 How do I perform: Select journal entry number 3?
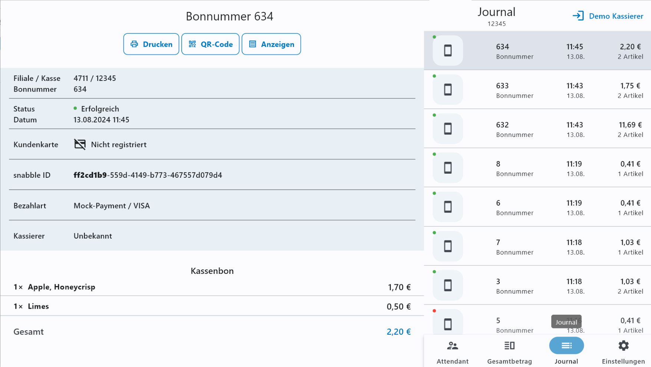click(498, 281)
